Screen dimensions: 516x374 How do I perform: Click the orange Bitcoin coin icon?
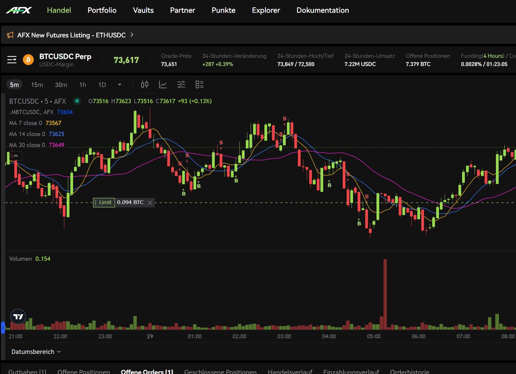tap(28, 60)
